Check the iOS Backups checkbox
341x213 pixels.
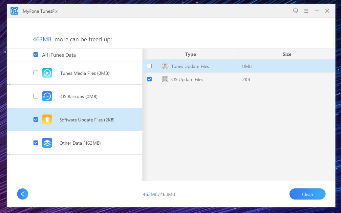pyautogui.click(x=36, y=96)
